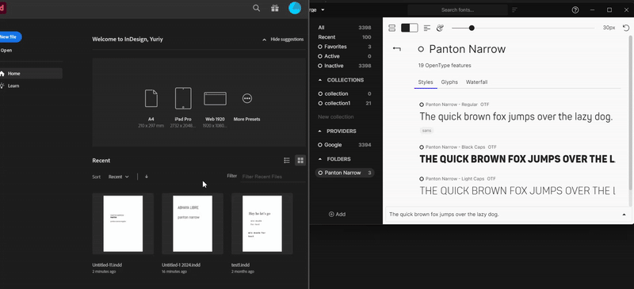The image size is (634, 289).
Task: Activate Panton Narrow family circle toggle
Action: [x=421, y=49]
